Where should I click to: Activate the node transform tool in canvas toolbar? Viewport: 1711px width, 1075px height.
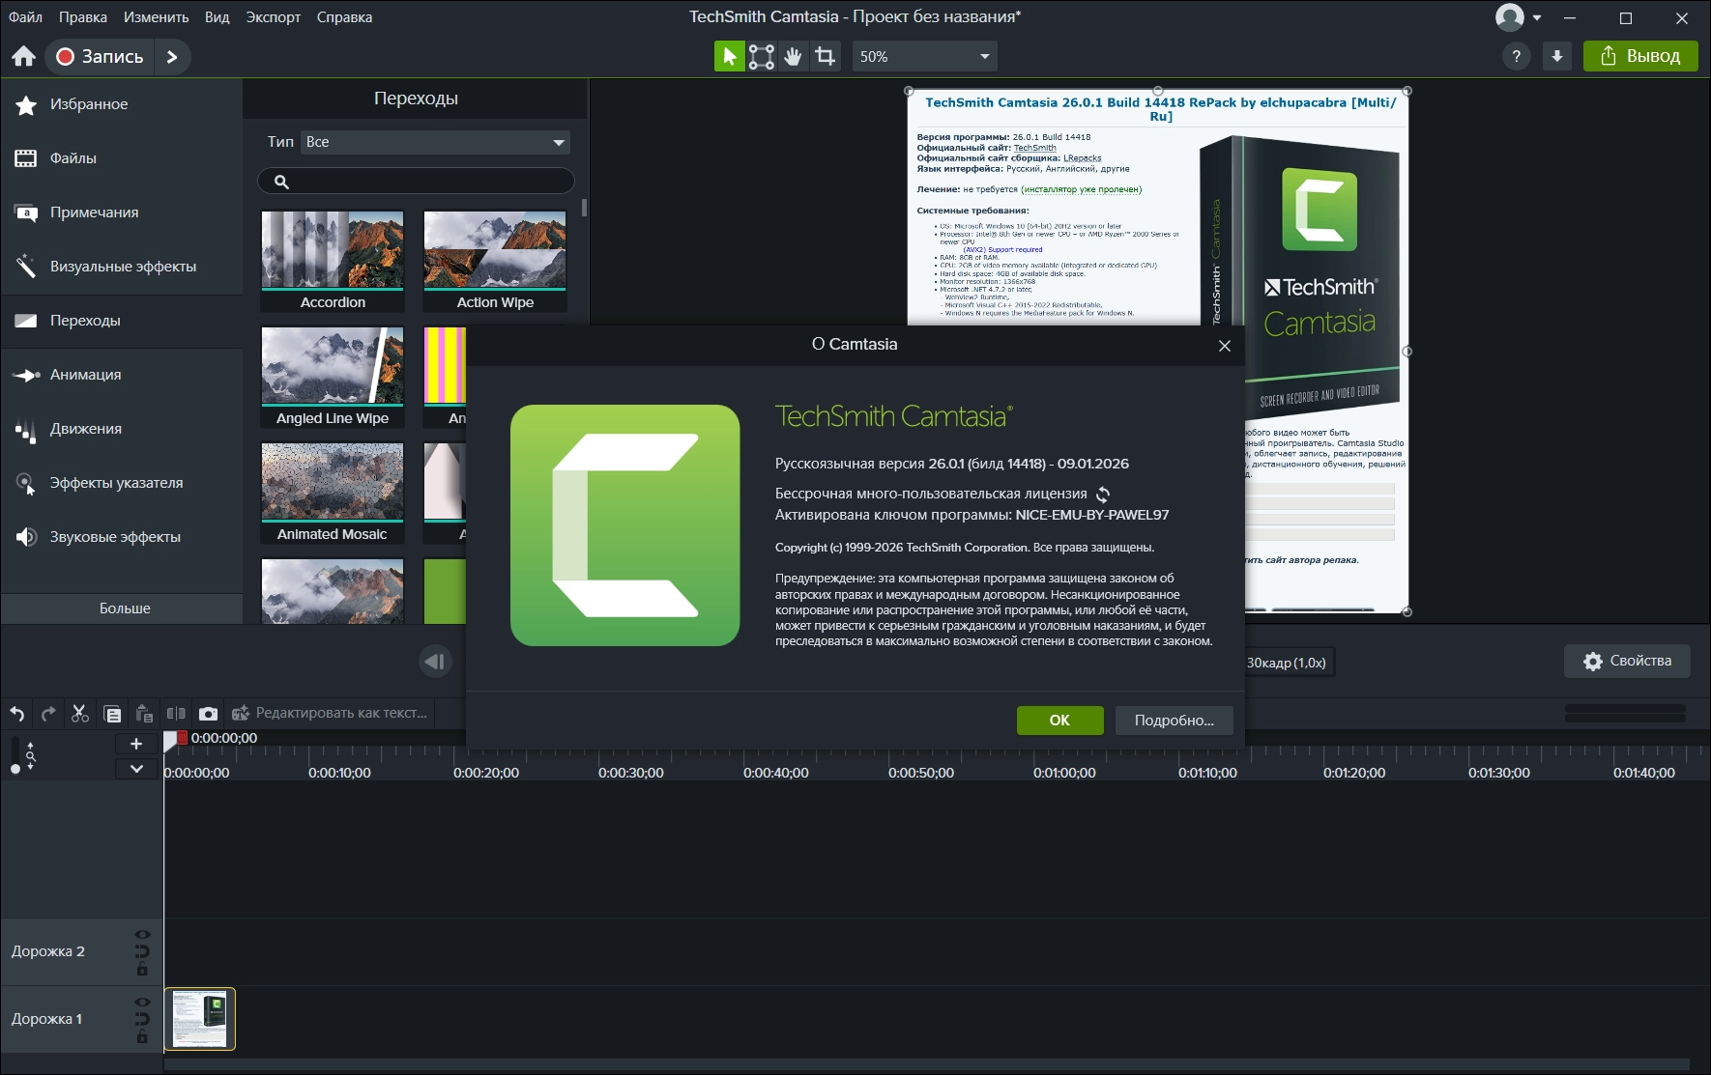tap(762, 57)
